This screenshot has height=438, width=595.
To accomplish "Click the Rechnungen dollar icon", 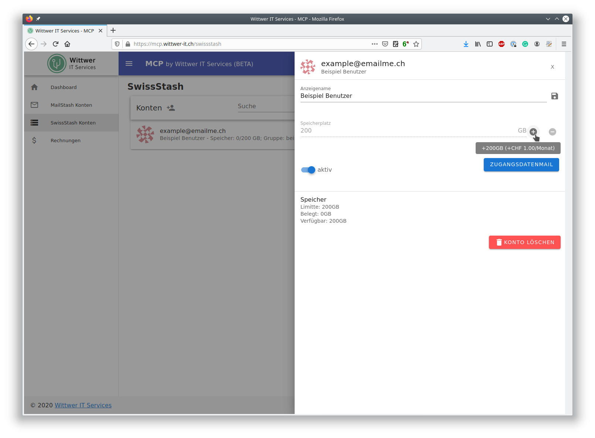I will 34,140.
